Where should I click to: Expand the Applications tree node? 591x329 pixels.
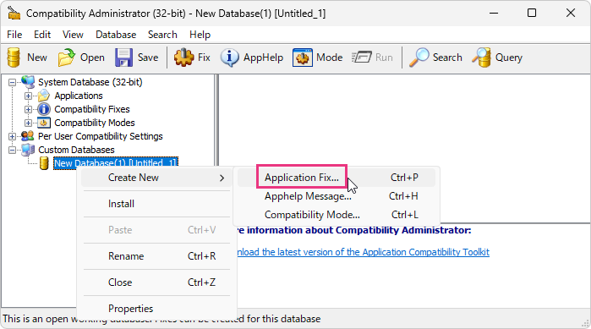tap(28, 96)
